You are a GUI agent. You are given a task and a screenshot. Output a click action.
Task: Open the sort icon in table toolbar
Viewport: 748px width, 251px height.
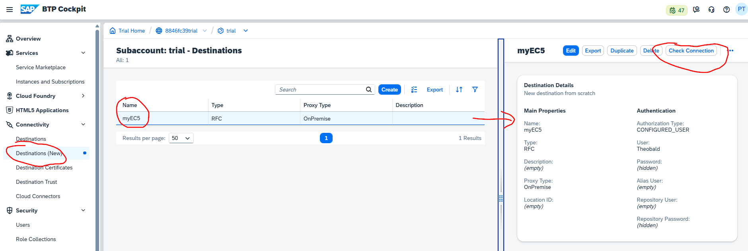459,90
